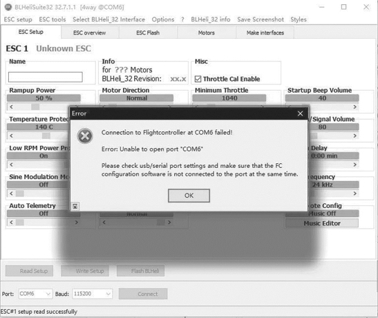The image size is (378, 318).
Task: Click the ESC Name input field
Action: tap(46, 77)
